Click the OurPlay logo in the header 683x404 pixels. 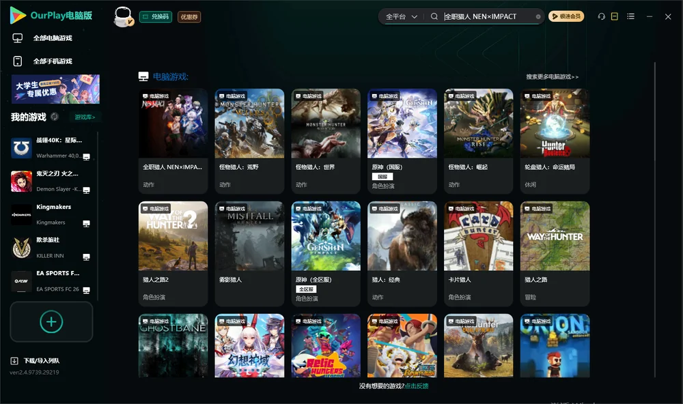coord(51,16)
